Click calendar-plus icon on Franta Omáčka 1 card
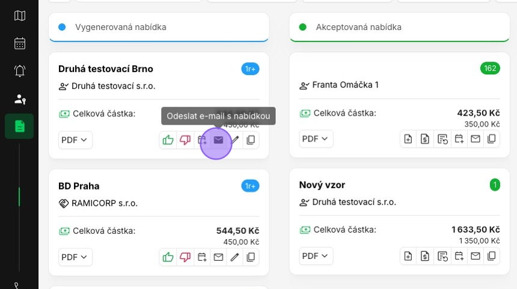 point(459,139)
